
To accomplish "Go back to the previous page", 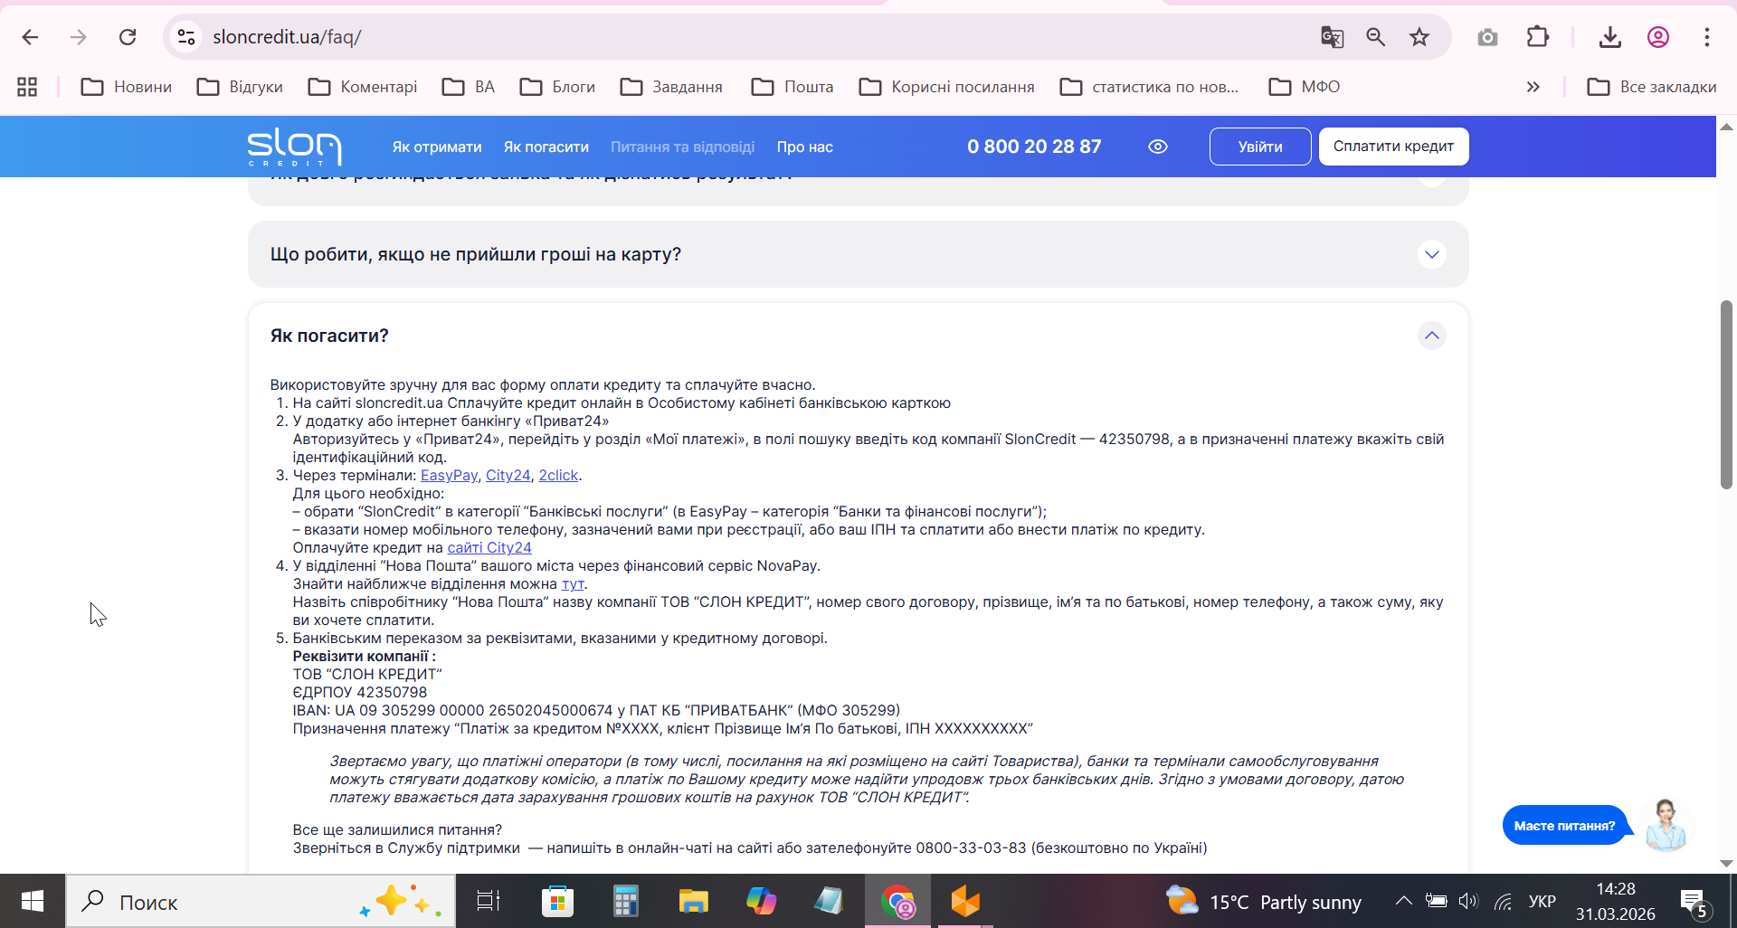I will pyautogui.click(x=30, y=37).
